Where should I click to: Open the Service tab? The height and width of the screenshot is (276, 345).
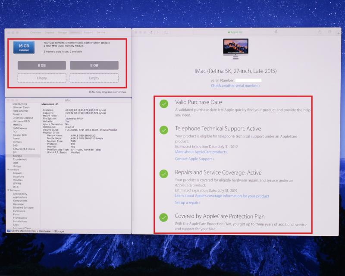coord(101,32)
